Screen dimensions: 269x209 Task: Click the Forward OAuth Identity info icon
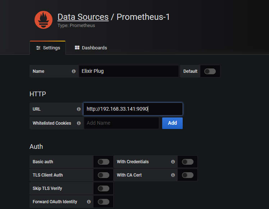click(x=89, y=201)
